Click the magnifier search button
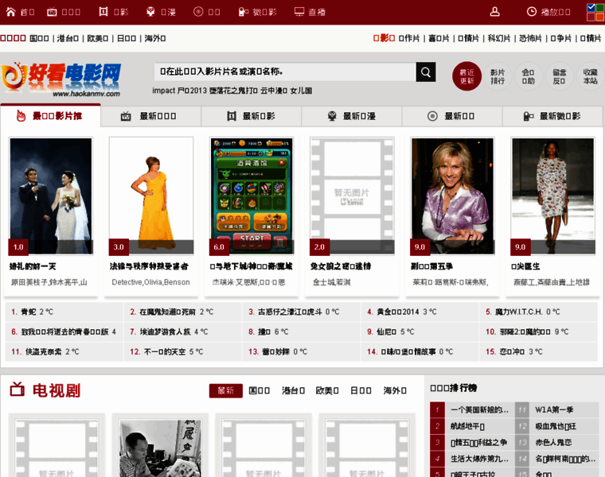Viewport: 605px width, 477px height. click(426, 72)
